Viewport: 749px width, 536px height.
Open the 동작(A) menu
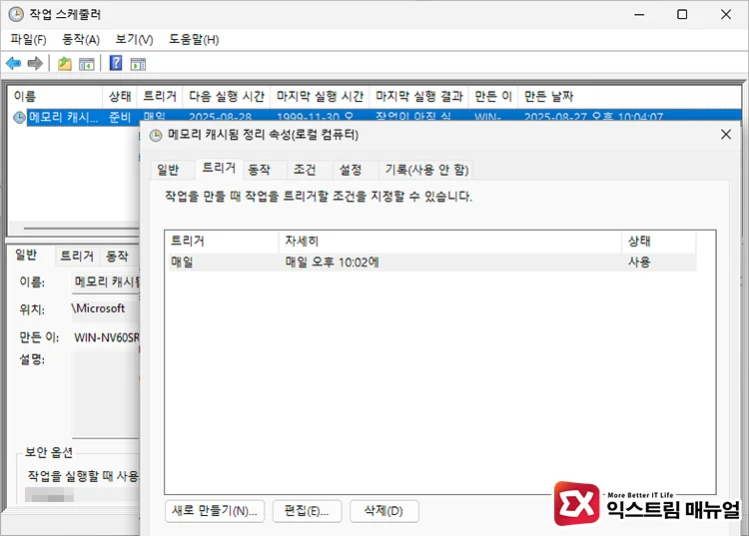(x=81, y=40)
